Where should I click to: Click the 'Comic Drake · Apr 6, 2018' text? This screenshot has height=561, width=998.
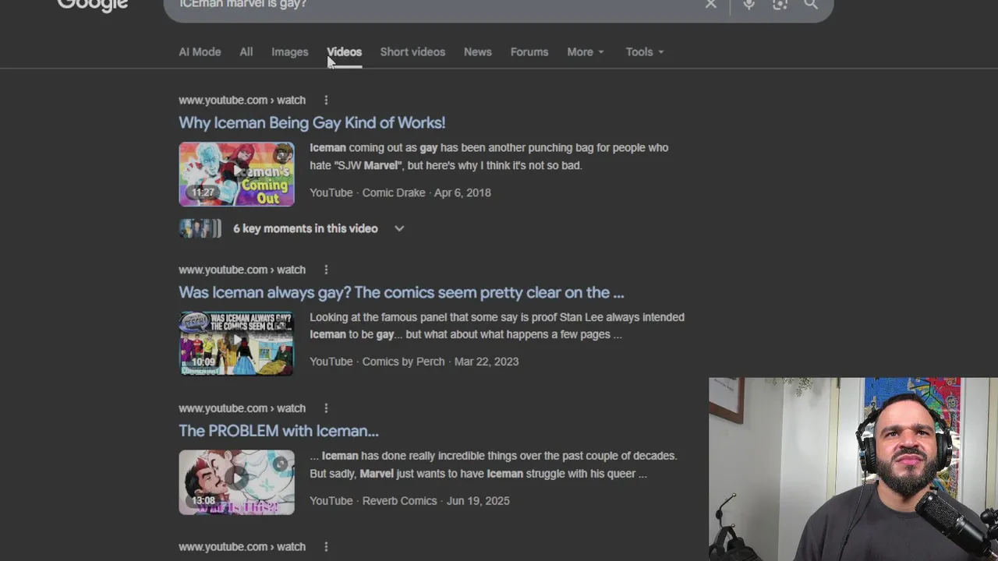426,192
